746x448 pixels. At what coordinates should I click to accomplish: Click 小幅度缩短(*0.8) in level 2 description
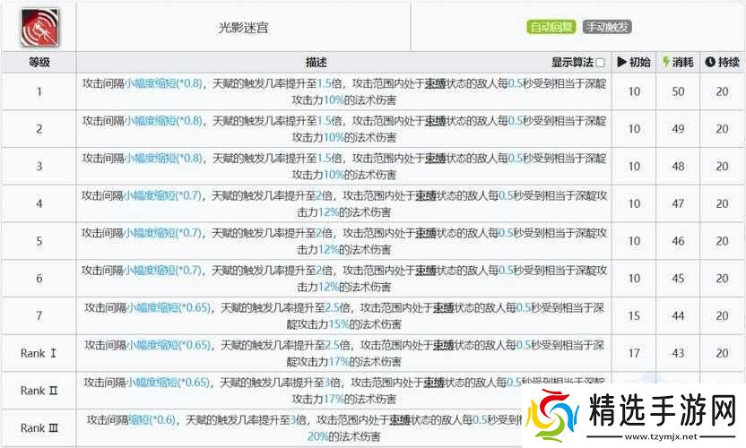coord(164,121)
